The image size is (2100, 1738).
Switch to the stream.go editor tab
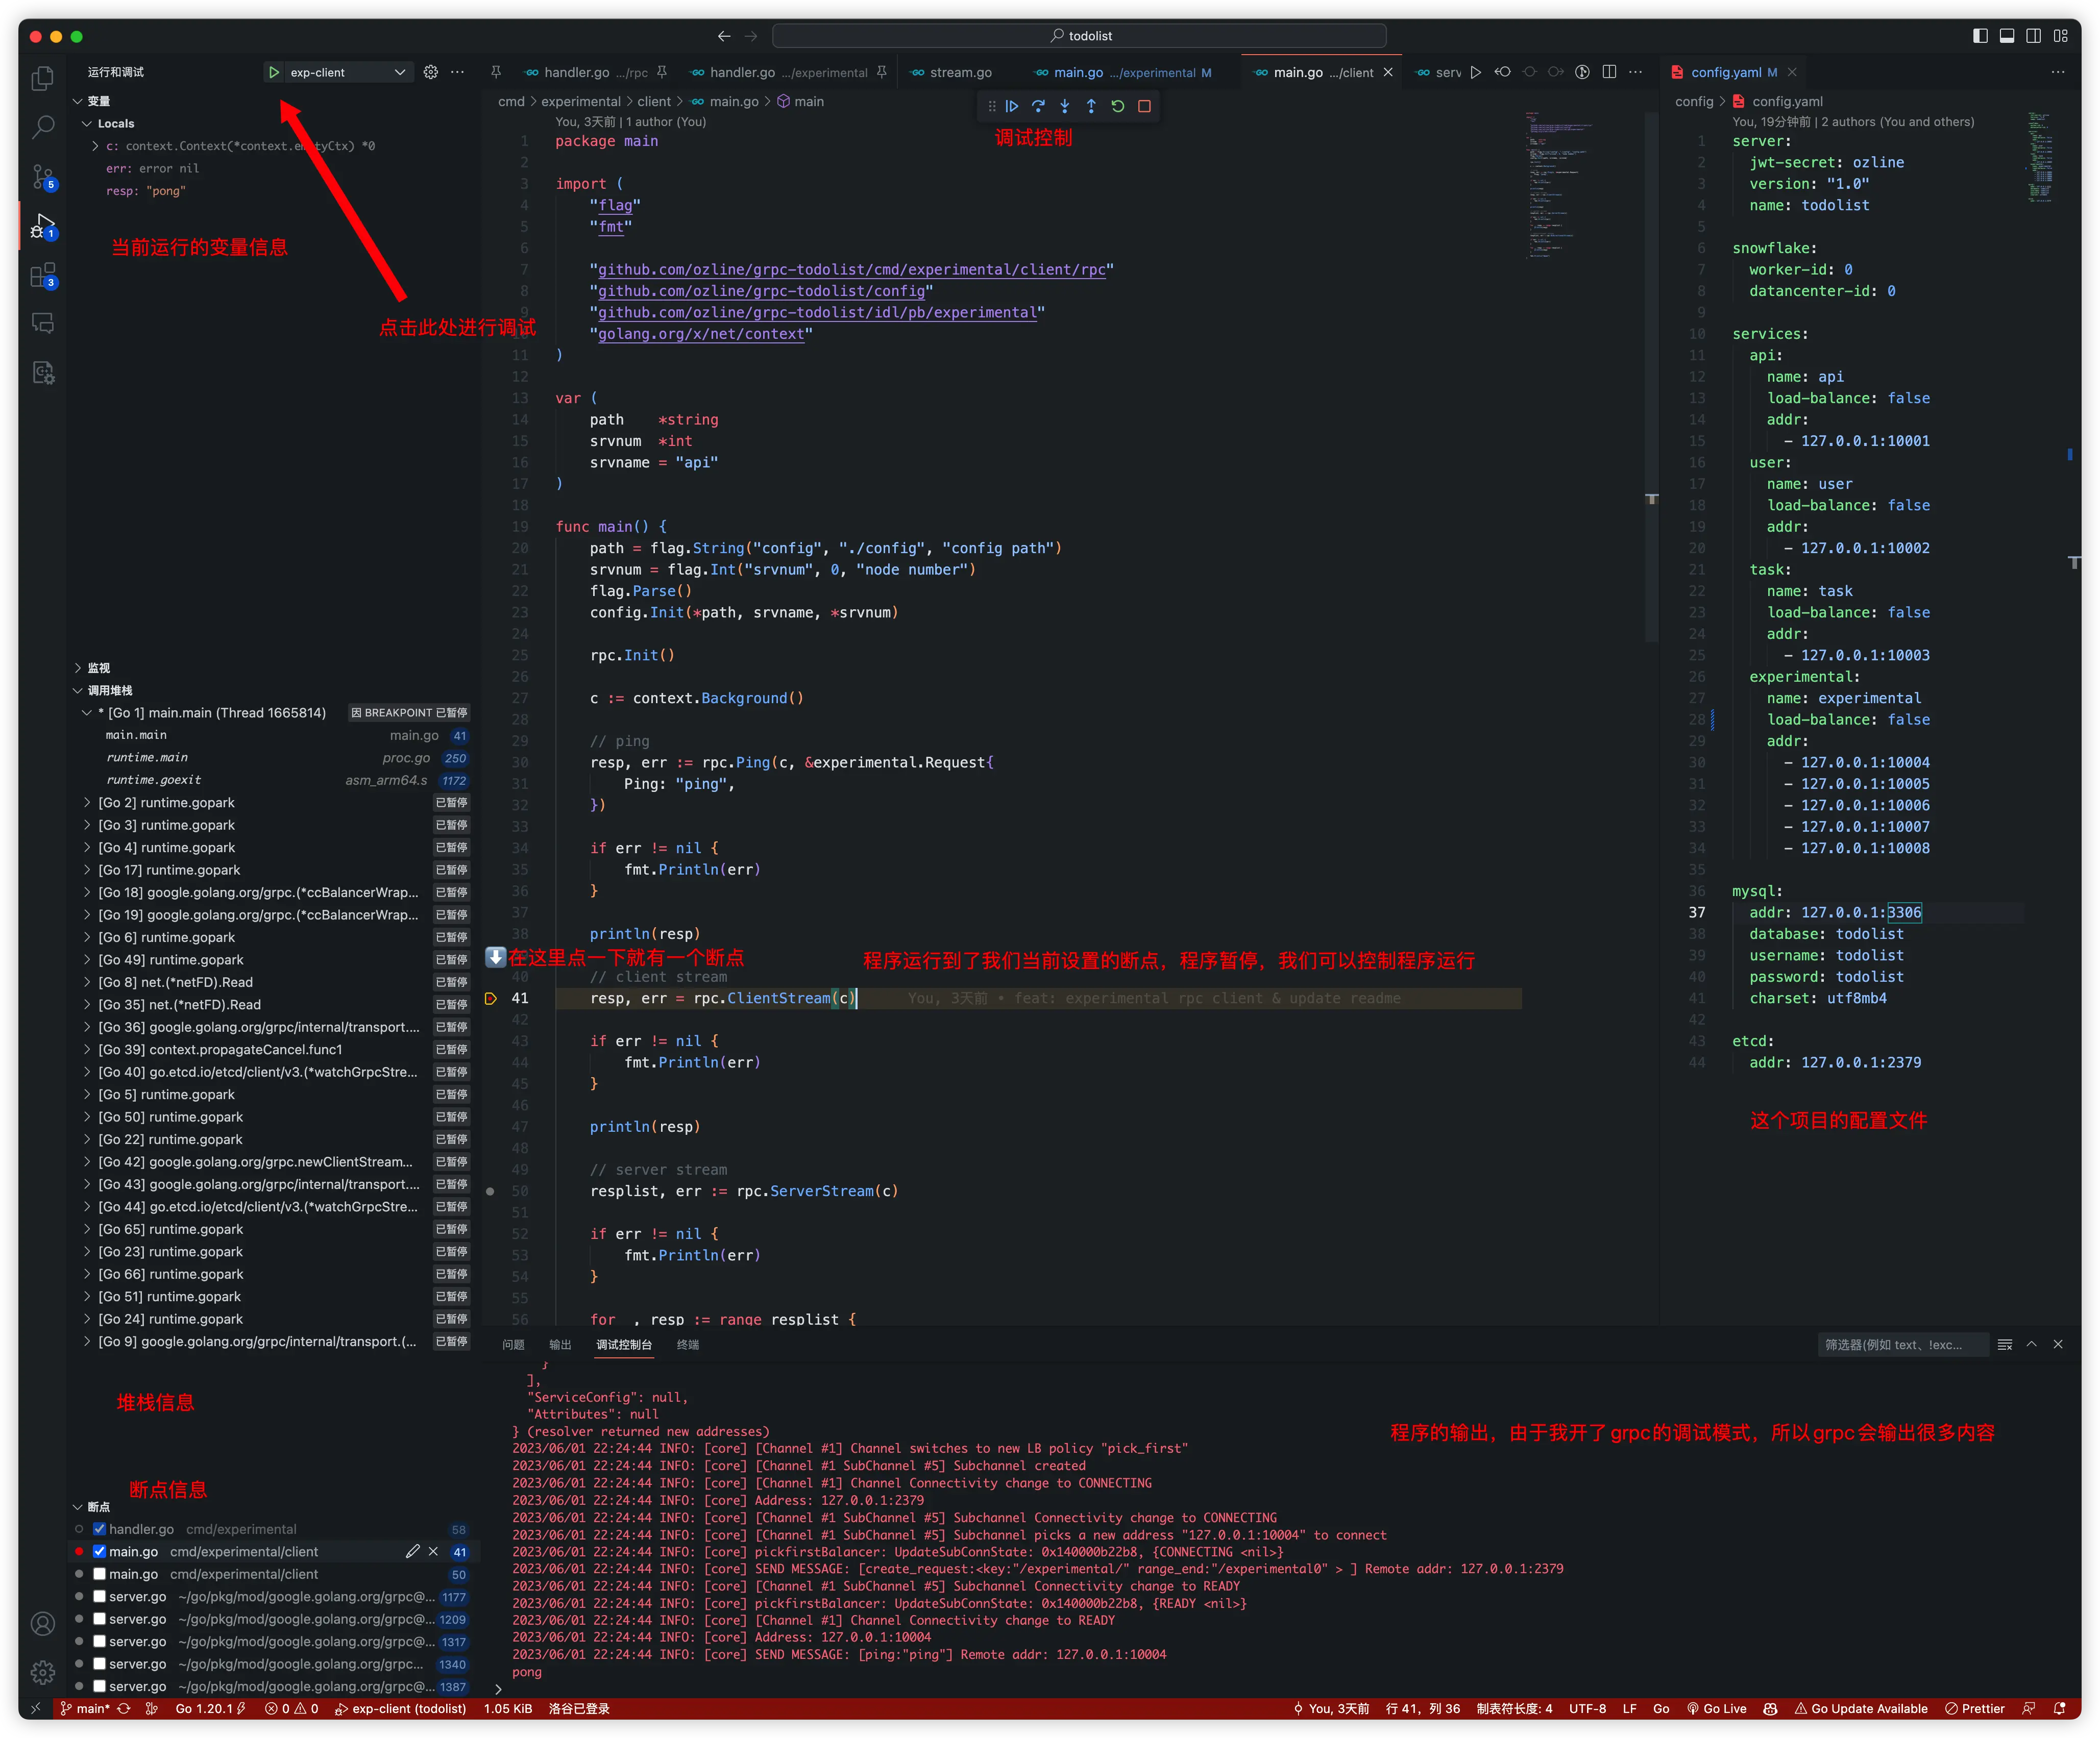click(x=960, y=72)
